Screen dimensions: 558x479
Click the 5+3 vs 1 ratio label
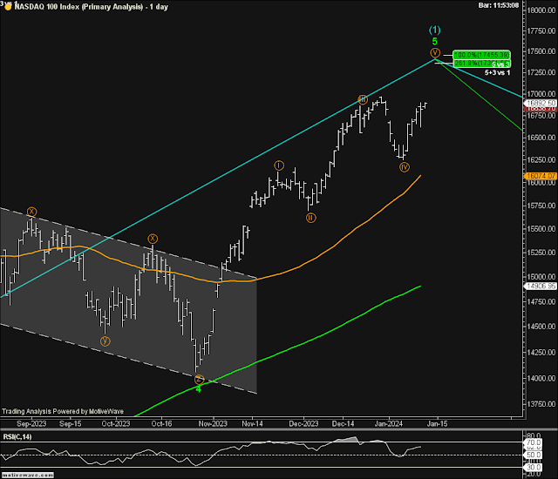497,72
